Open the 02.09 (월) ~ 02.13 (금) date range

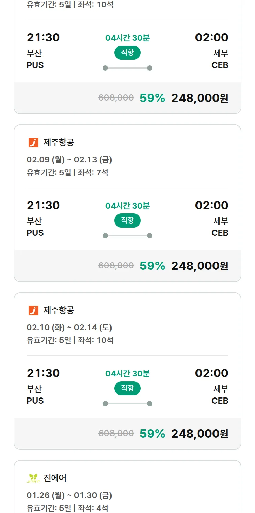(69, 160)
